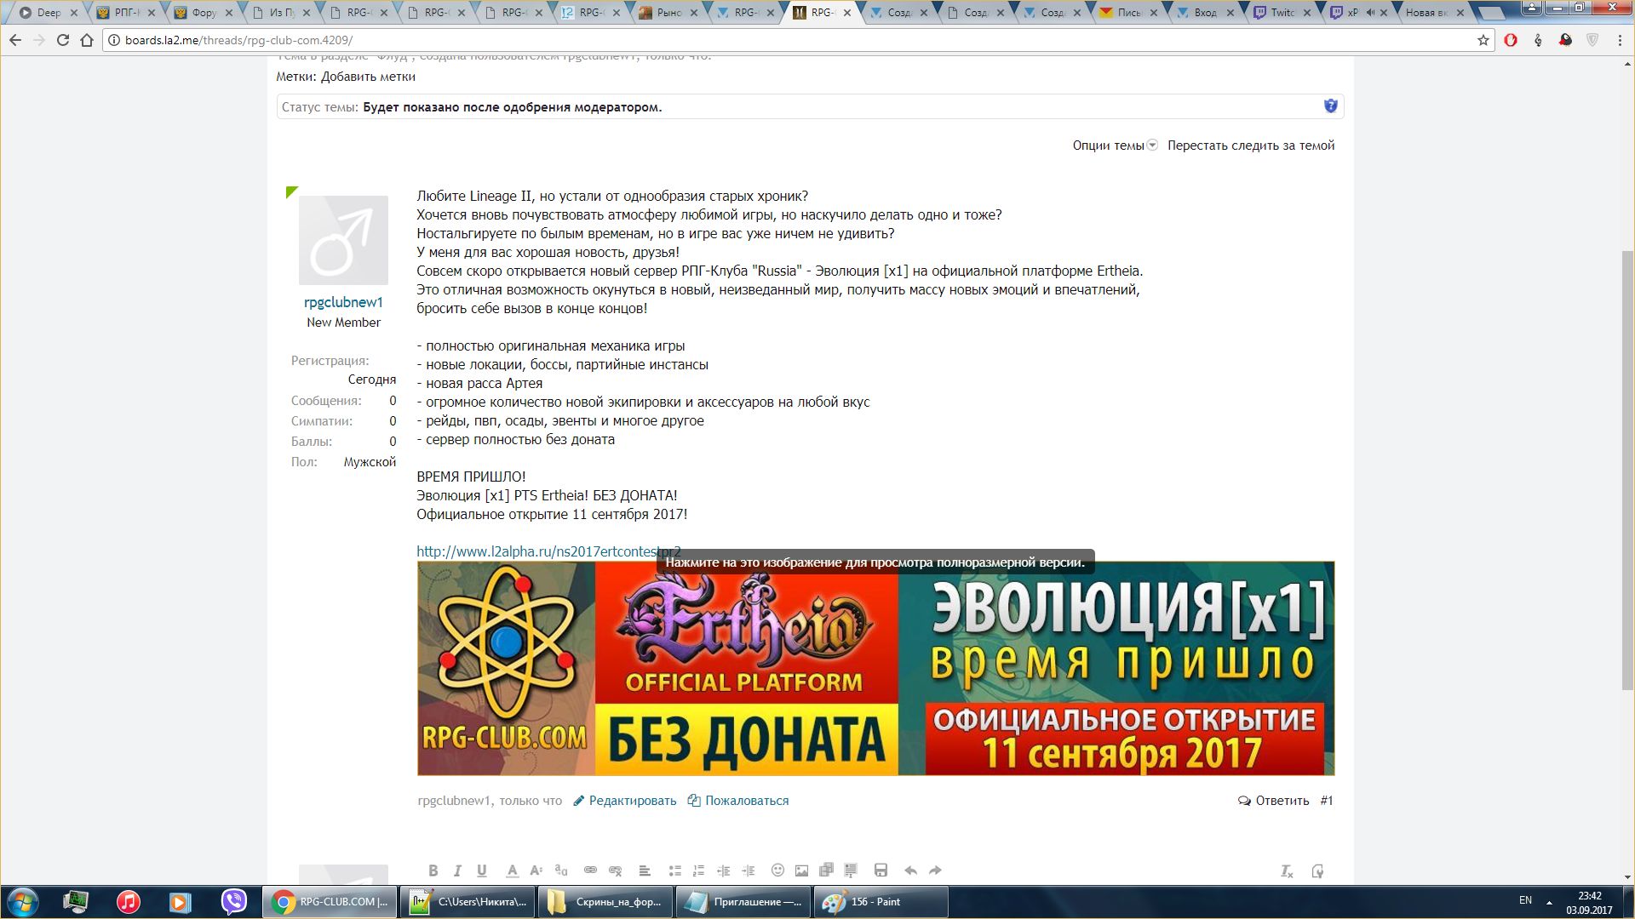Redo last edit in reply editor
Image resolution: width=1635 pixels, height=919 pixels.
(935, 870)
